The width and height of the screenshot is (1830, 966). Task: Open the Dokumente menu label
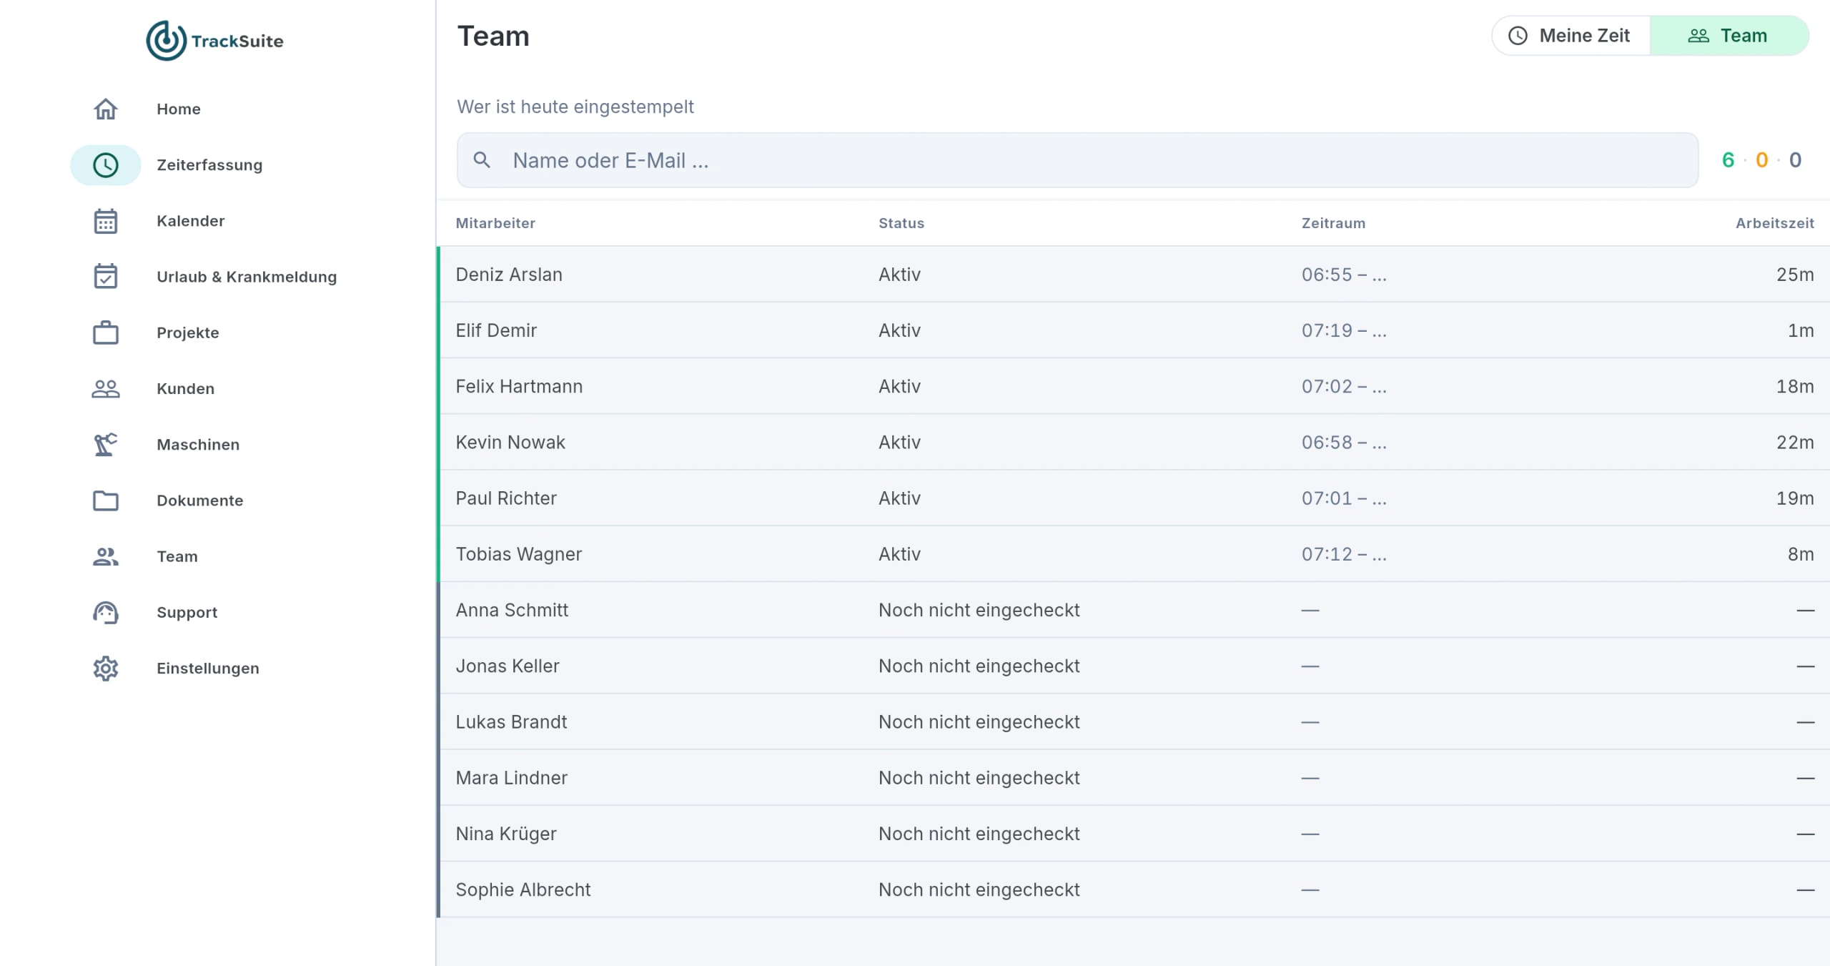pyautogui.click(x=200, y=501)
